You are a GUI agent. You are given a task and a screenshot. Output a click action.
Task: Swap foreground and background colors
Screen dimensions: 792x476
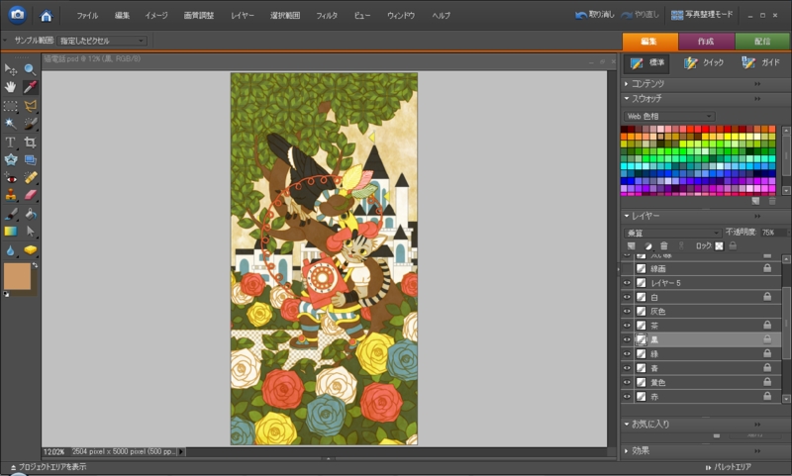35,265
